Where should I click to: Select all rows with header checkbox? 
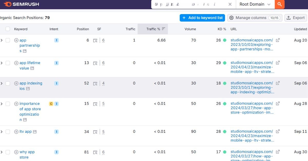pos(8,29)
